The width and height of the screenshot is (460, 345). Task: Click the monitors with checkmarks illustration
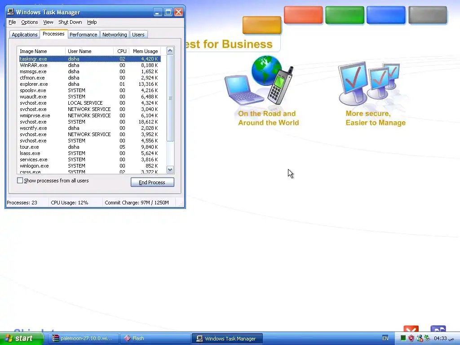[x=370, y=83]
